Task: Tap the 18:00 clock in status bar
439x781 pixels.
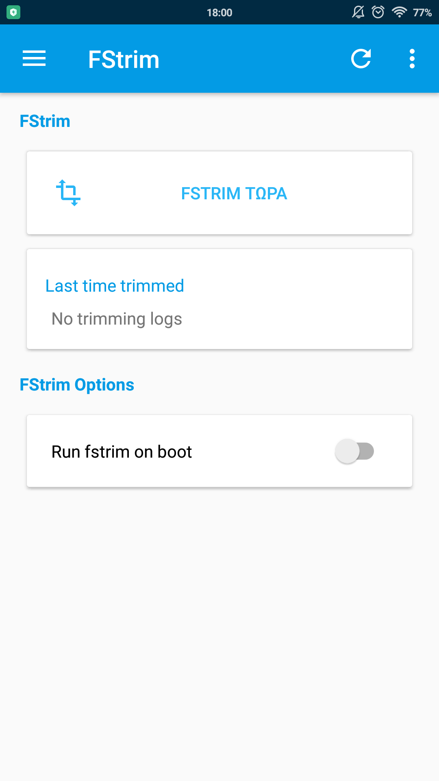Action: [219, 13]
